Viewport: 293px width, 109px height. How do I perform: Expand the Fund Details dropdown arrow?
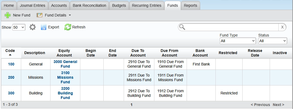pyautogui.click(x=70, y=15)
